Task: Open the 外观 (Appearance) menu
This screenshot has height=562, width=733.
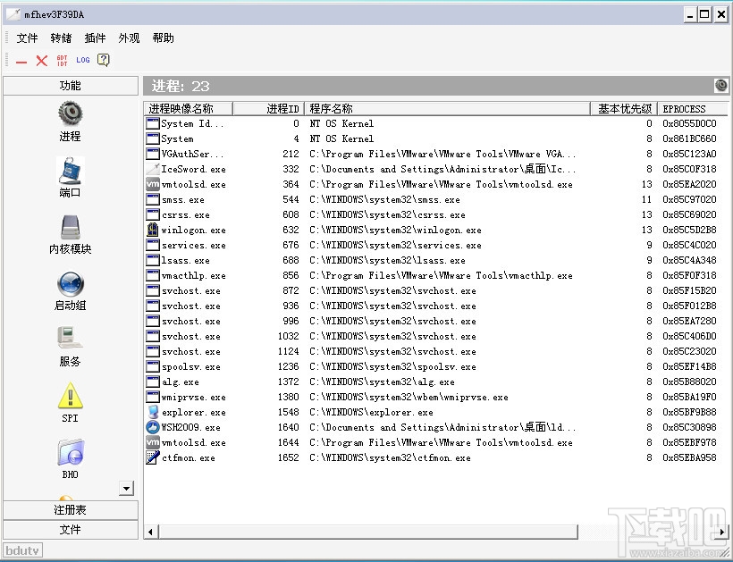Action: click(x=129, y=38)
